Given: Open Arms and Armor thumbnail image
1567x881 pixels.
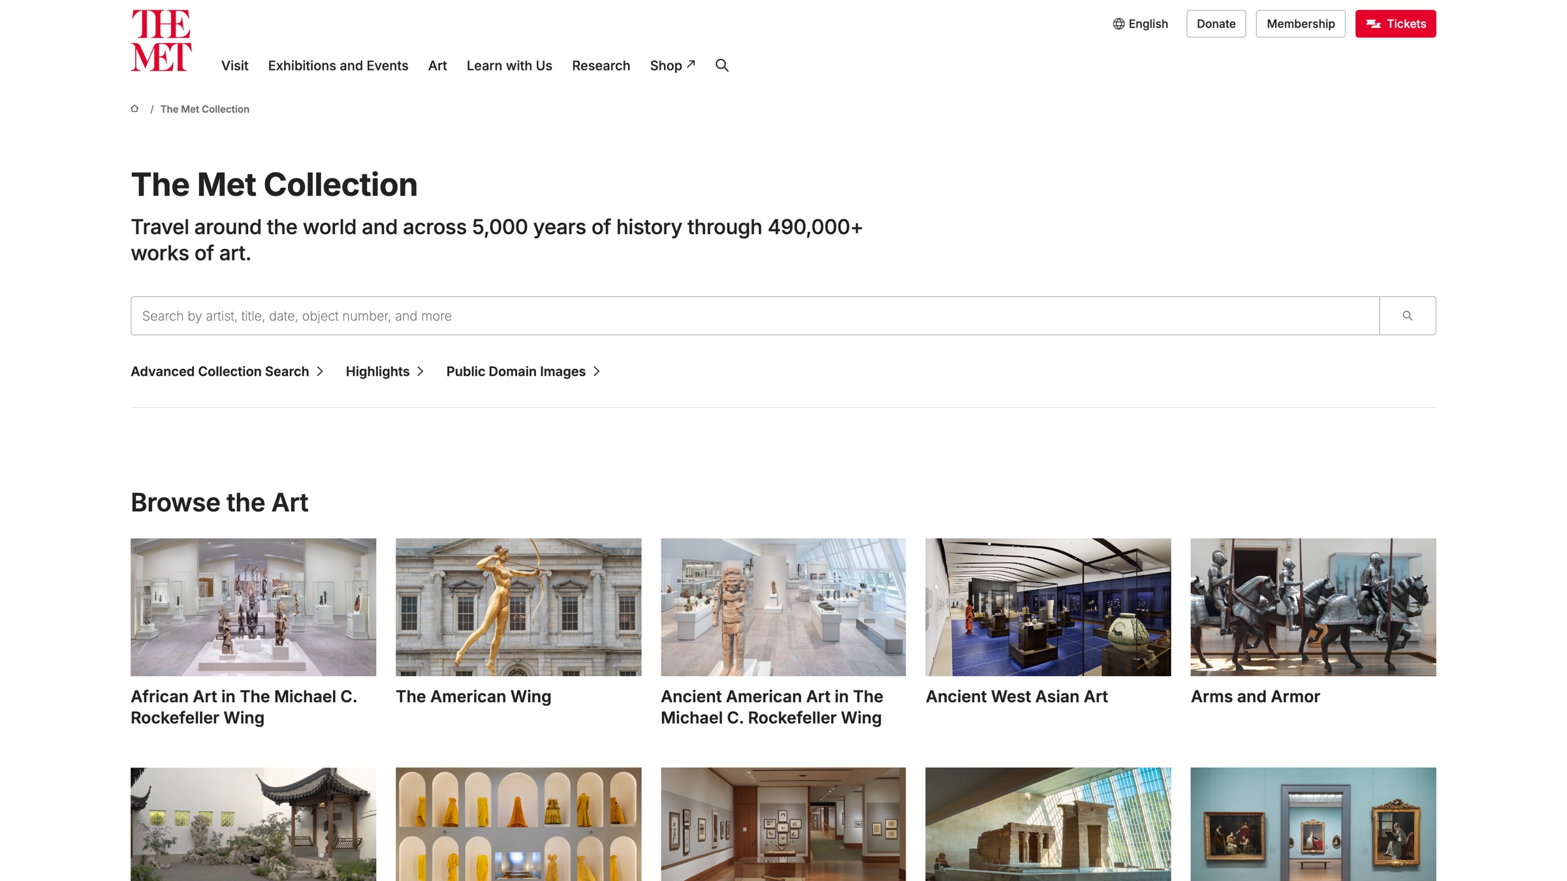Looking at the screenshot, I should pos(1313,607).
